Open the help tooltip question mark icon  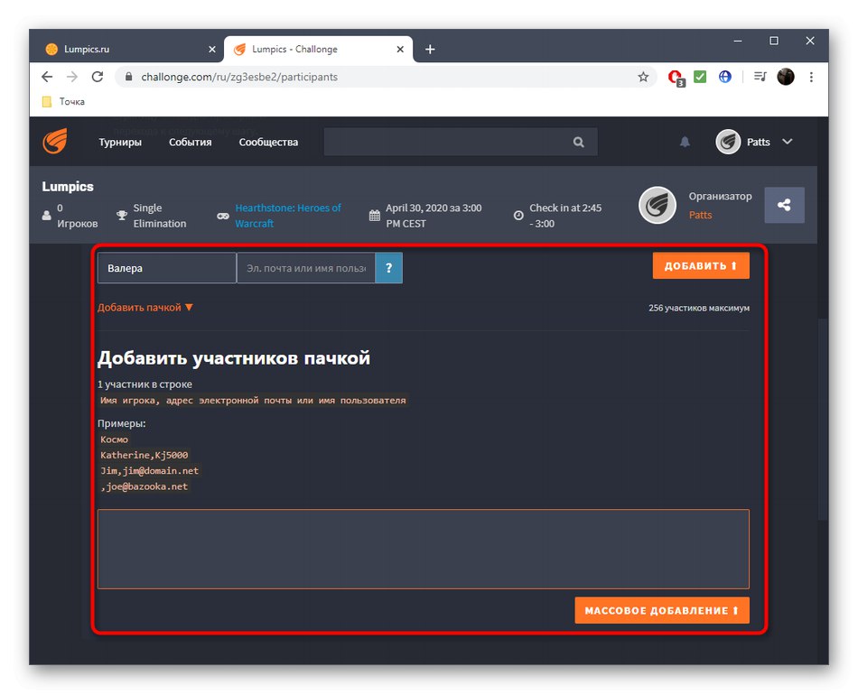(388, 267)
